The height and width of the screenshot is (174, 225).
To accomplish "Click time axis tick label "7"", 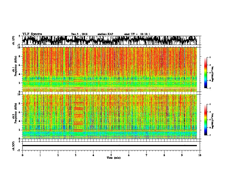I will (x=147, y=155).
